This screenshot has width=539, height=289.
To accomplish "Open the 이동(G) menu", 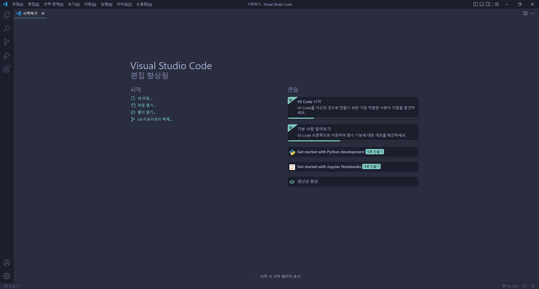I will click(90, 4).
